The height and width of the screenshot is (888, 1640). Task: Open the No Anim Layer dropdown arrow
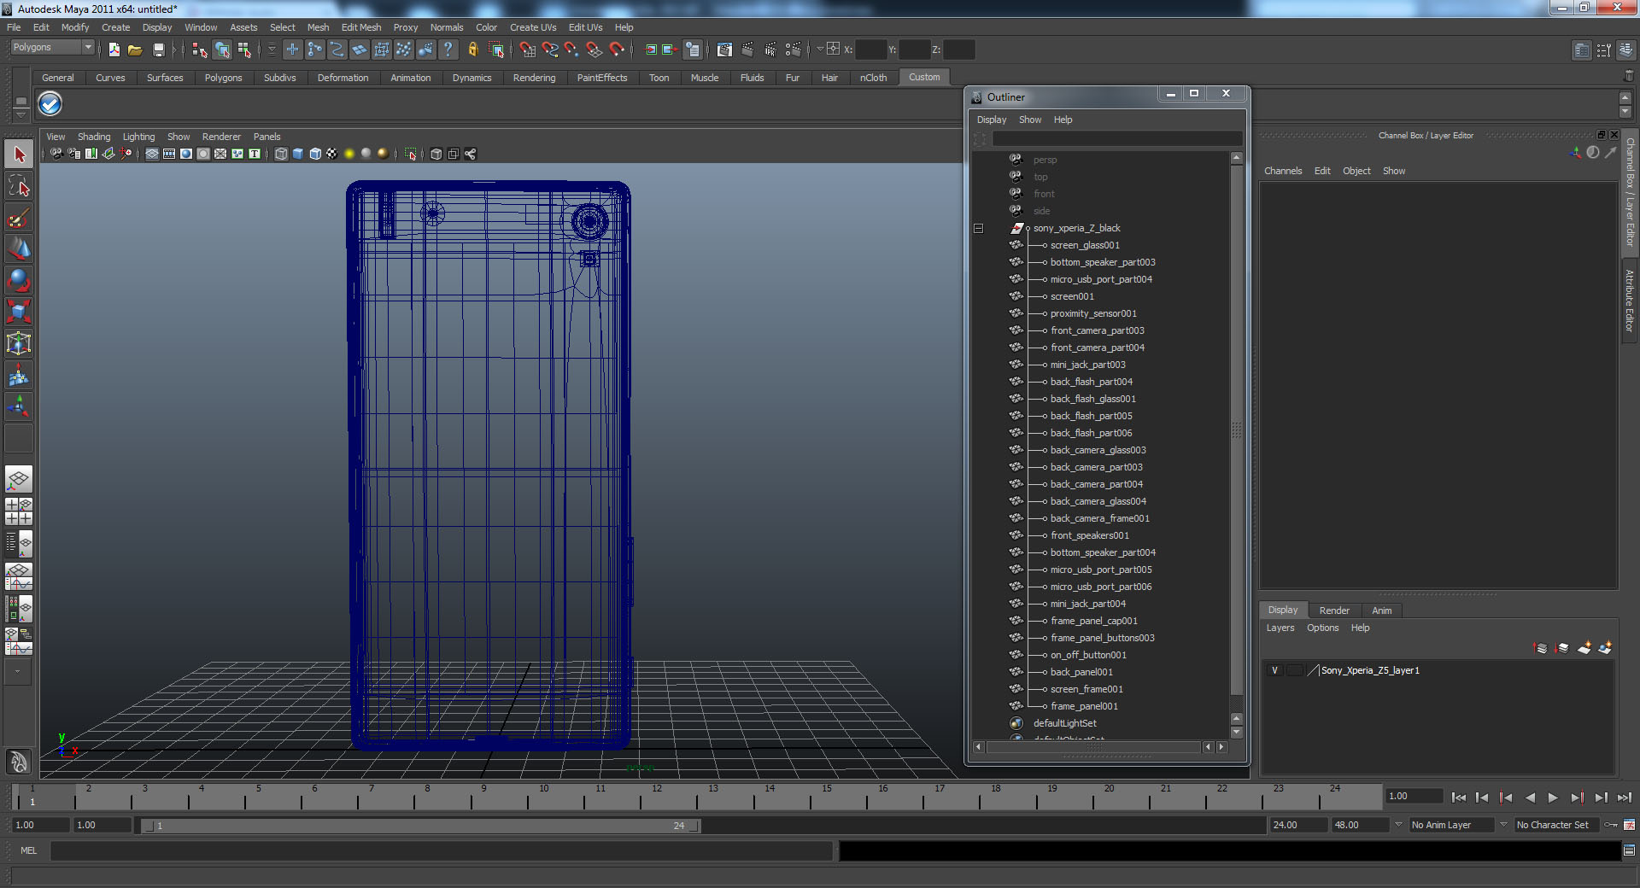pyautogui.click(x=1398, y=825)
